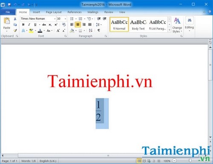Toggle Bold formatting

pyautogui.click(x=23, y=25)
